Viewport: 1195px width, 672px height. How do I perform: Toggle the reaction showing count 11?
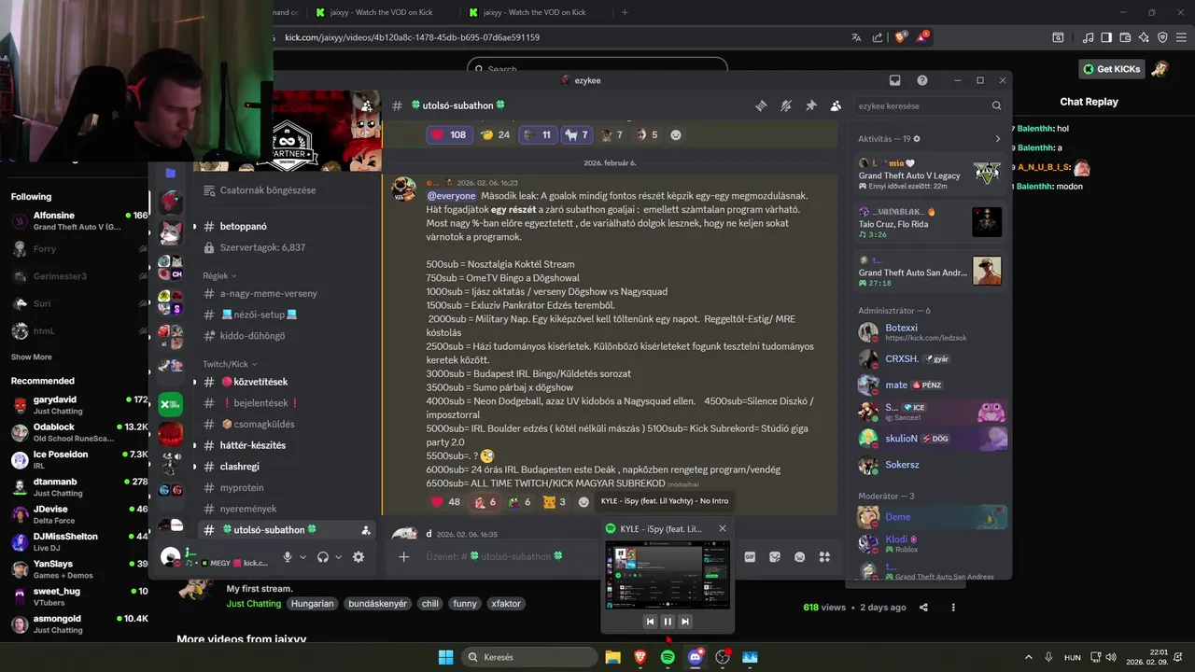[x=538, y=134]
